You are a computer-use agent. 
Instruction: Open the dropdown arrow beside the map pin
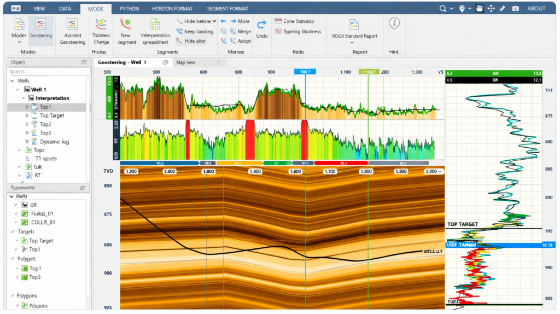click(x=470, y=9)
